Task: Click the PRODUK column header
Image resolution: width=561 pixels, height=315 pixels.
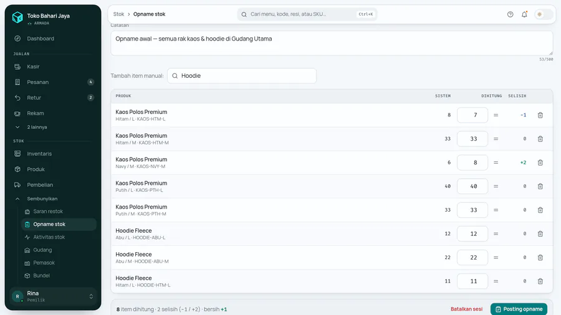Action: tap(123, 96)
